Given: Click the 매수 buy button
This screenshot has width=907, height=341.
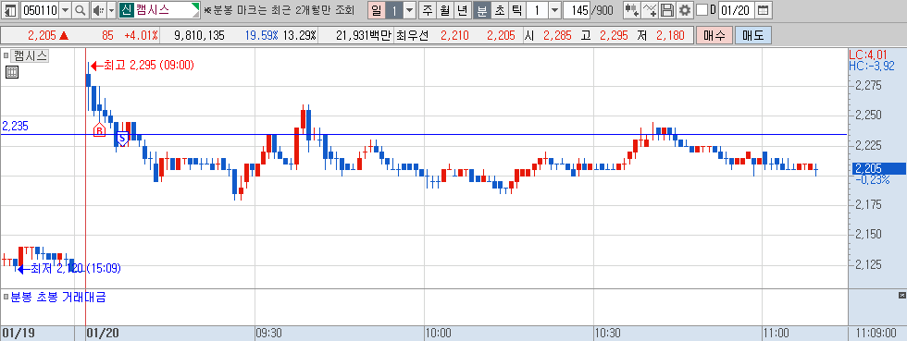Looking at the screenshot, I should (x=714, y=35).
